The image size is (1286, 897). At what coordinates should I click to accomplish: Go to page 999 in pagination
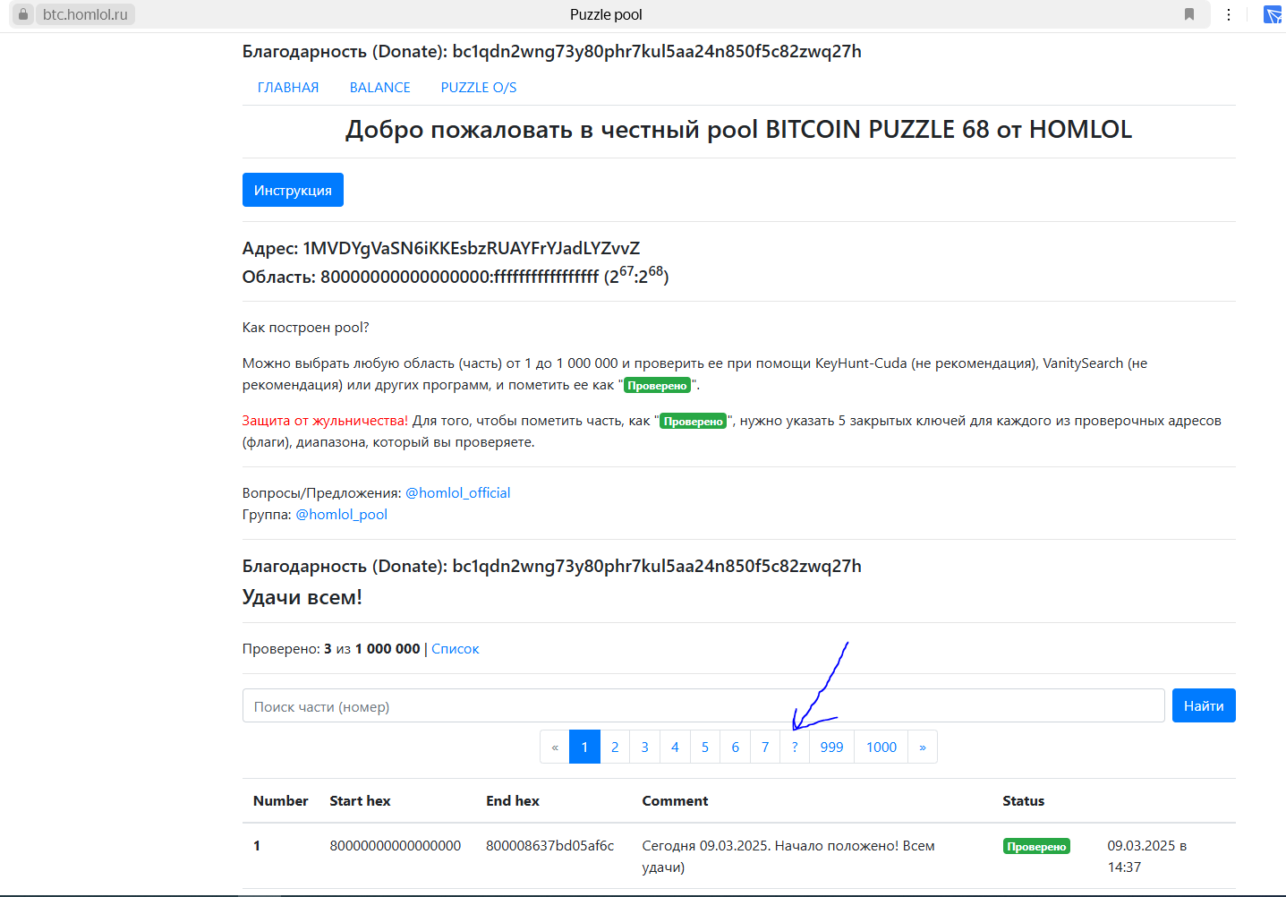point(831,747)
